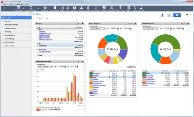Decrease font size with A- button
This screenshot has height=117, width=194.
tap(170, 15)
